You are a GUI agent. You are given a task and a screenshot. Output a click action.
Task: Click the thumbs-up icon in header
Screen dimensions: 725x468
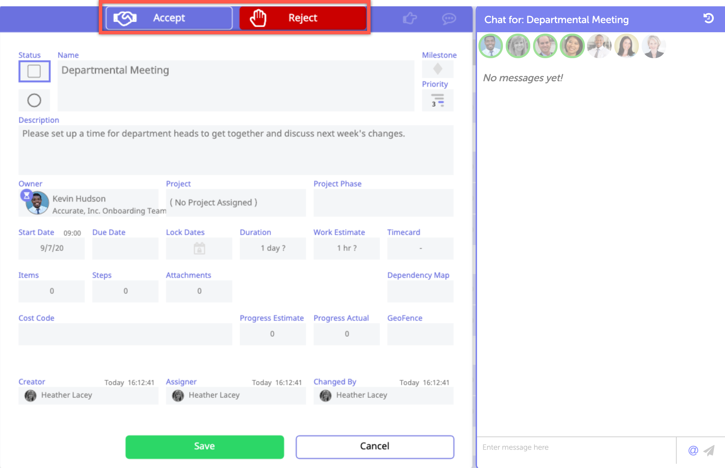pyautogui.click(x=409, y=18)
